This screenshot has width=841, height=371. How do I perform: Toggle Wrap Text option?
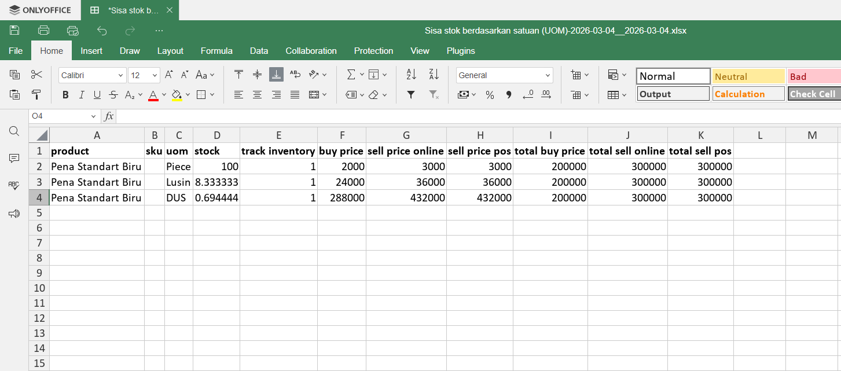click(295, 75)
